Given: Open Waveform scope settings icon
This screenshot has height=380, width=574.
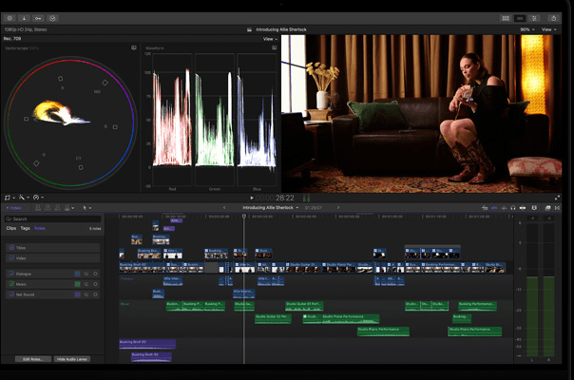Looking at the screenshot, I should (x=275, y=47).
